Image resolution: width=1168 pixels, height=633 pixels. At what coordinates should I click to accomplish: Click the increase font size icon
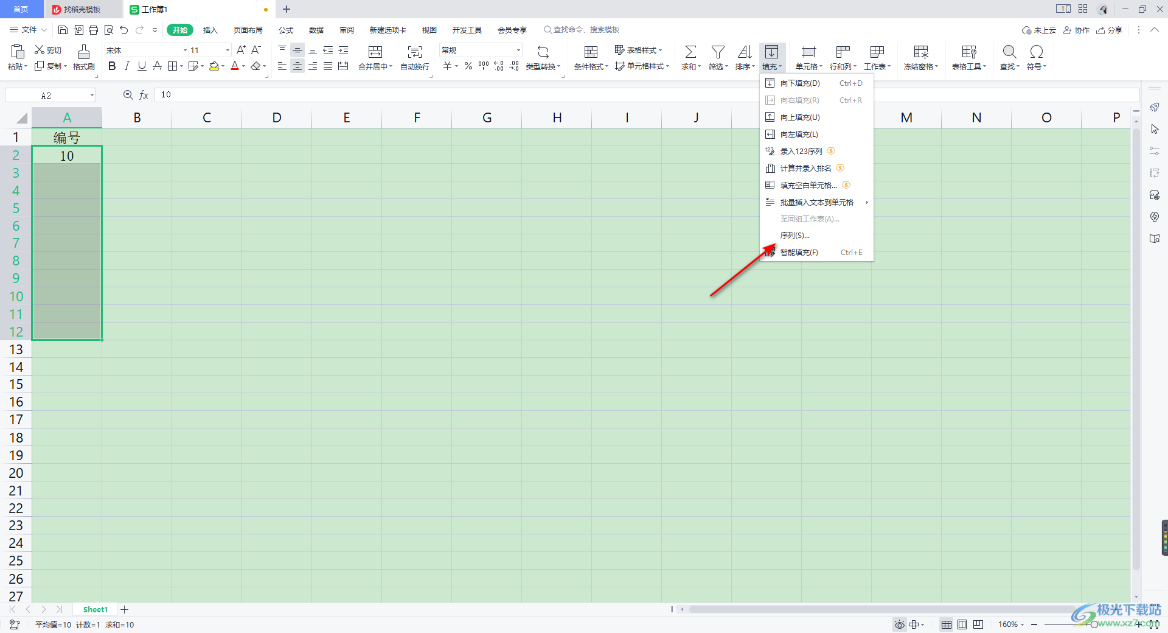point(241,50)
